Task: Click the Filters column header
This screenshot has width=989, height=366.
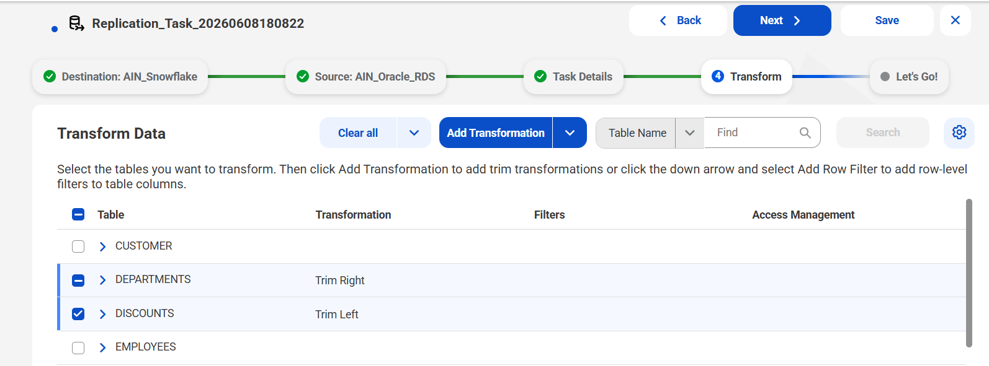Action: click(549, 215)
